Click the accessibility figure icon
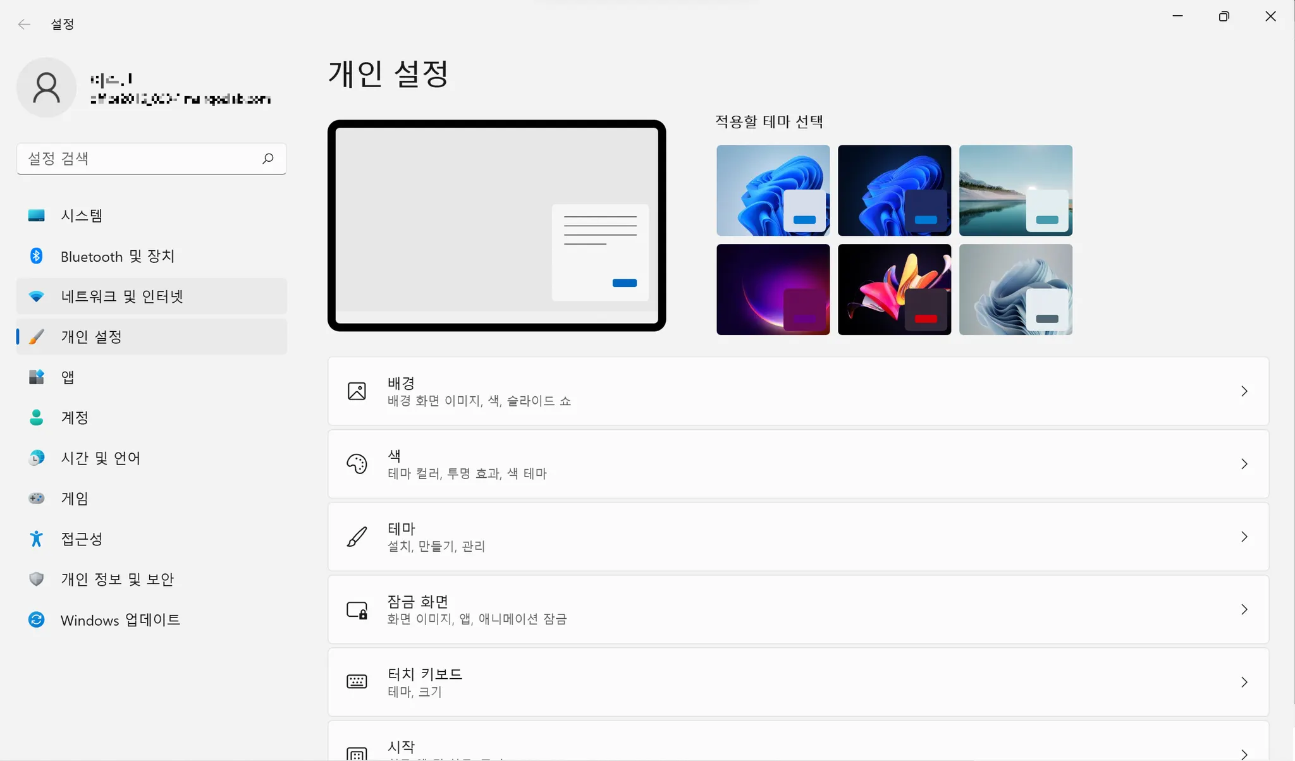Image resolution: width=1295 pixels, height=761 pixels. 36,539
